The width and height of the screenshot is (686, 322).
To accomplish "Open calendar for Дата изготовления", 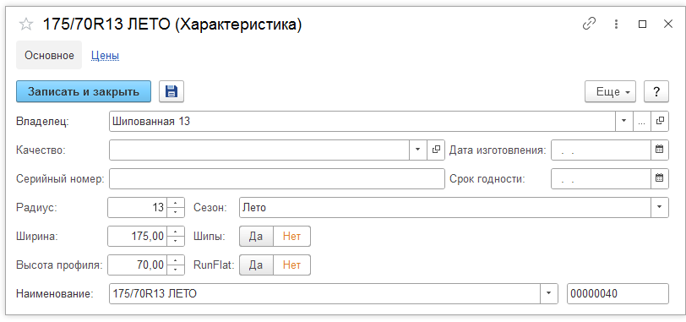I will coord(660,150).
